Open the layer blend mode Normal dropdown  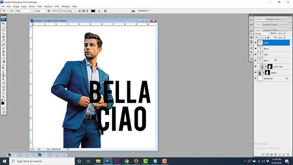click(262, 33)
